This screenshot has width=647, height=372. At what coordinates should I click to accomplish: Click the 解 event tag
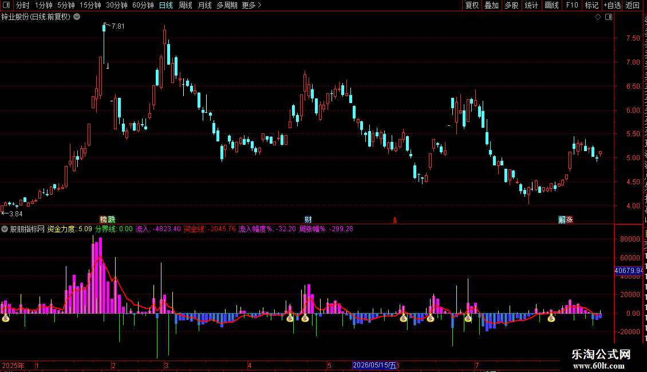(562, 220)
